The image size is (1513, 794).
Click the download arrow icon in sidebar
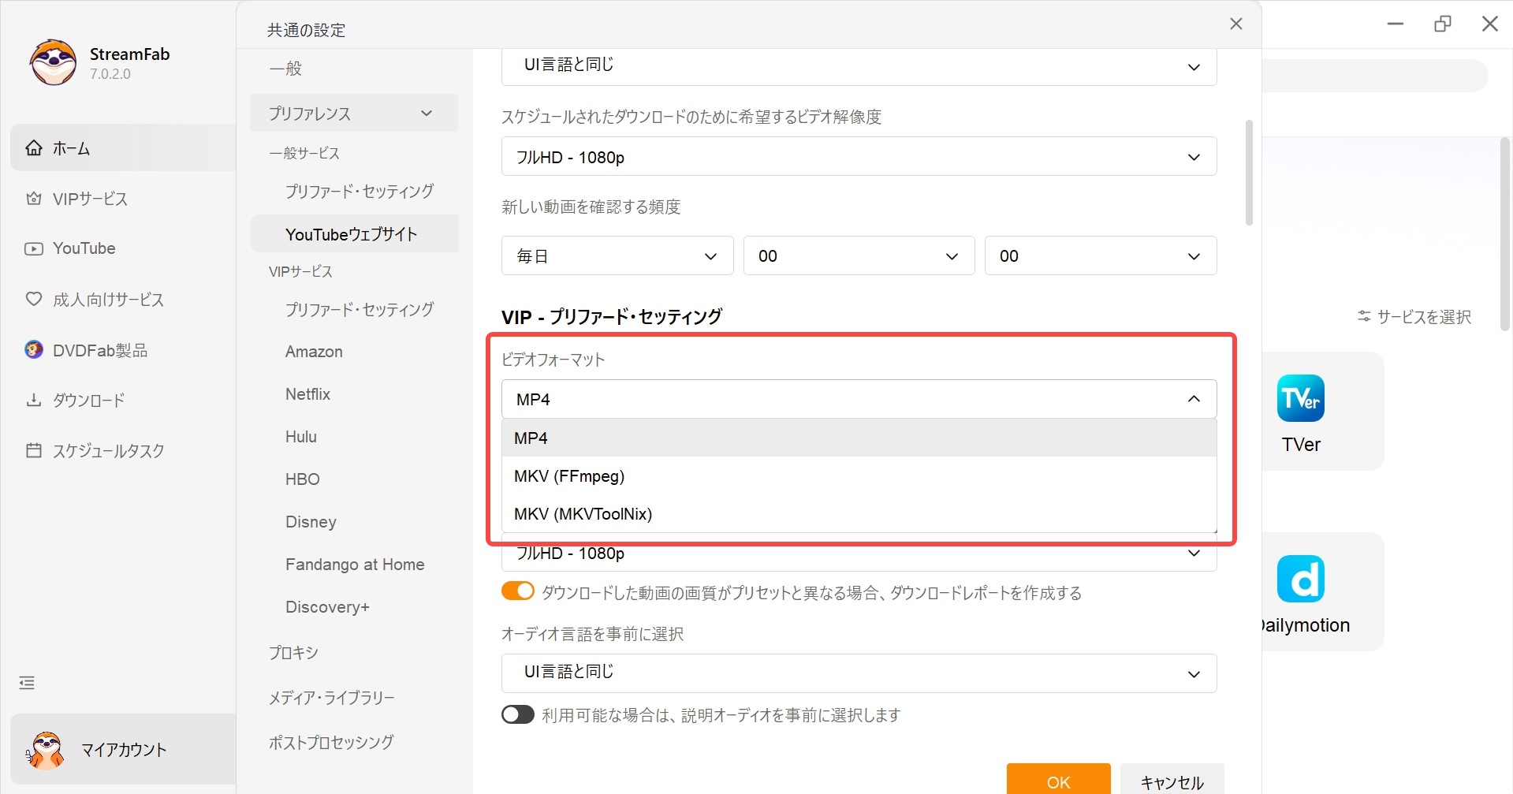point(34,400)
